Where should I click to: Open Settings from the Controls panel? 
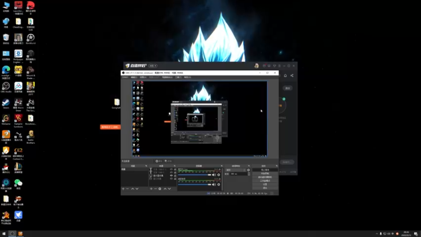coord(265,184)
